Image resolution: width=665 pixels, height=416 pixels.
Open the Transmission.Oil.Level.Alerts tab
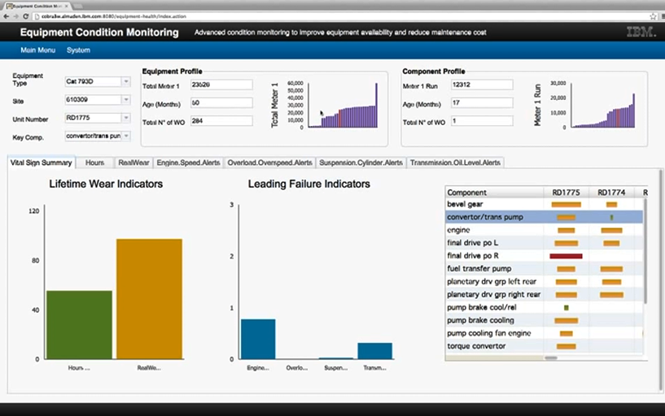coord(455,162)
